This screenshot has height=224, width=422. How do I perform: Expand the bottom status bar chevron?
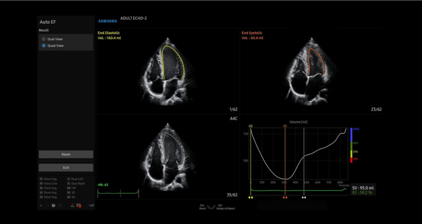pos(41,206)
